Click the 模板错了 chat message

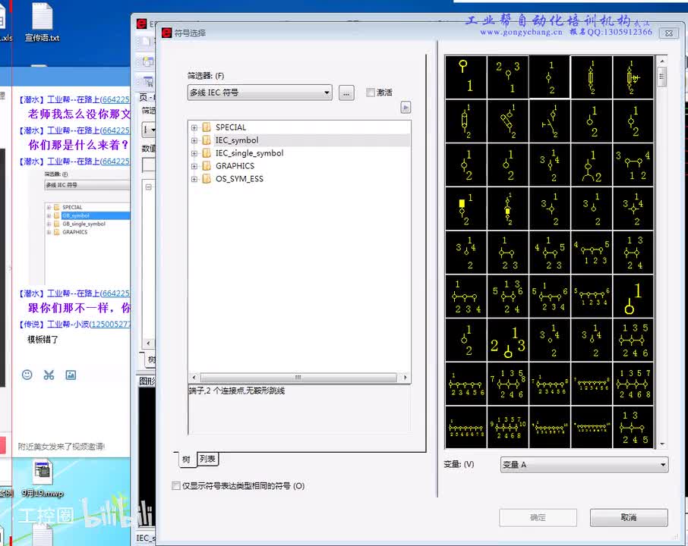[x=43, y=340]
